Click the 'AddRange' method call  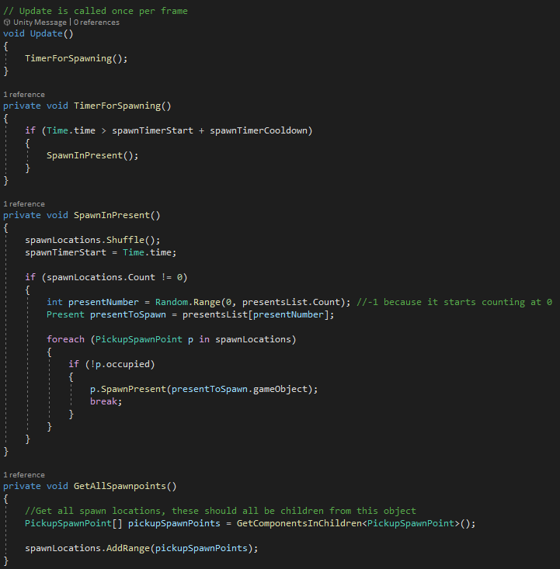[x=128, y=548]
